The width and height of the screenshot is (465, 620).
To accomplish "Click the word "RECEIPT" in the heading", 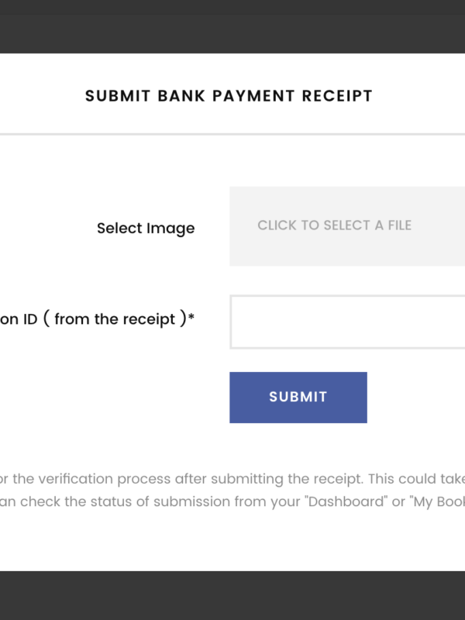I will click(x=337, y=96).
